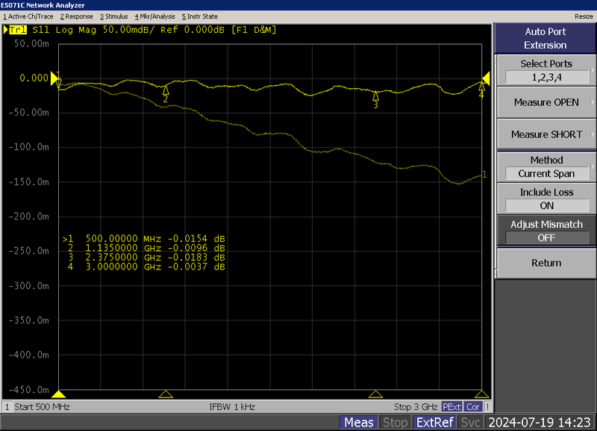The image size is (597, 431).
Task: Enable Adjust Mismatch
Action: (x=546, y=230)
